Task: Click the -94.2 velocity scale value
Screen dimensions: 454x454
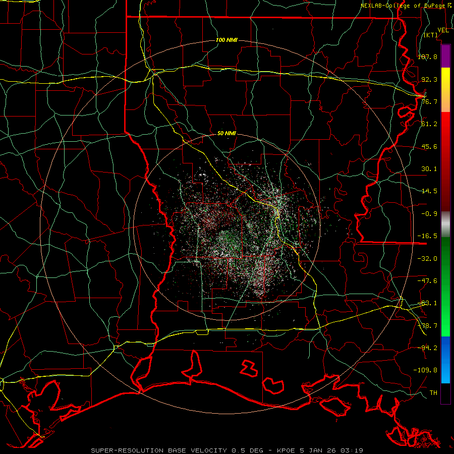Action: coord(427,348)
